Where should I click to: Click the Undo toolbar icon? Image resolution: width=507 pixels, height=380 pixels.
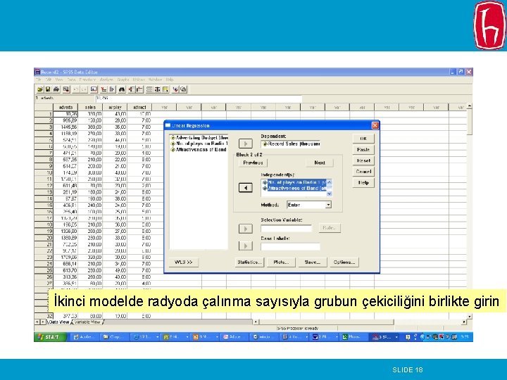(x=76, y=89)
